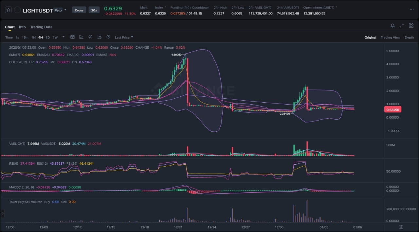
Task: Select the Time interval option
Action: click(9, 37)
